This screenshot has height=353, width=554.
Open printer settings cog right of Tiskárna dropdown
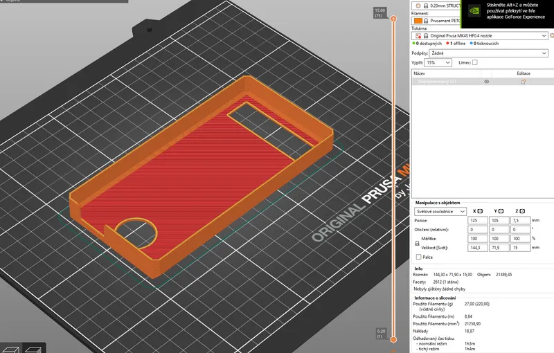point(552,36)
